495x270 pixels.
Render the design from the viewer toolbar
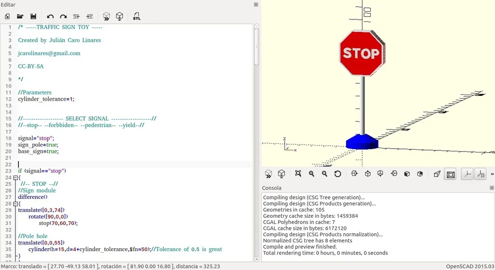coord(281,174)
